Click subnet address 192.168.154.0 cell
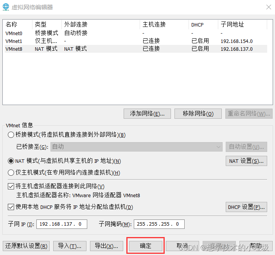The height and width of the screenshot is (255, 275). (x=237, y=41)
